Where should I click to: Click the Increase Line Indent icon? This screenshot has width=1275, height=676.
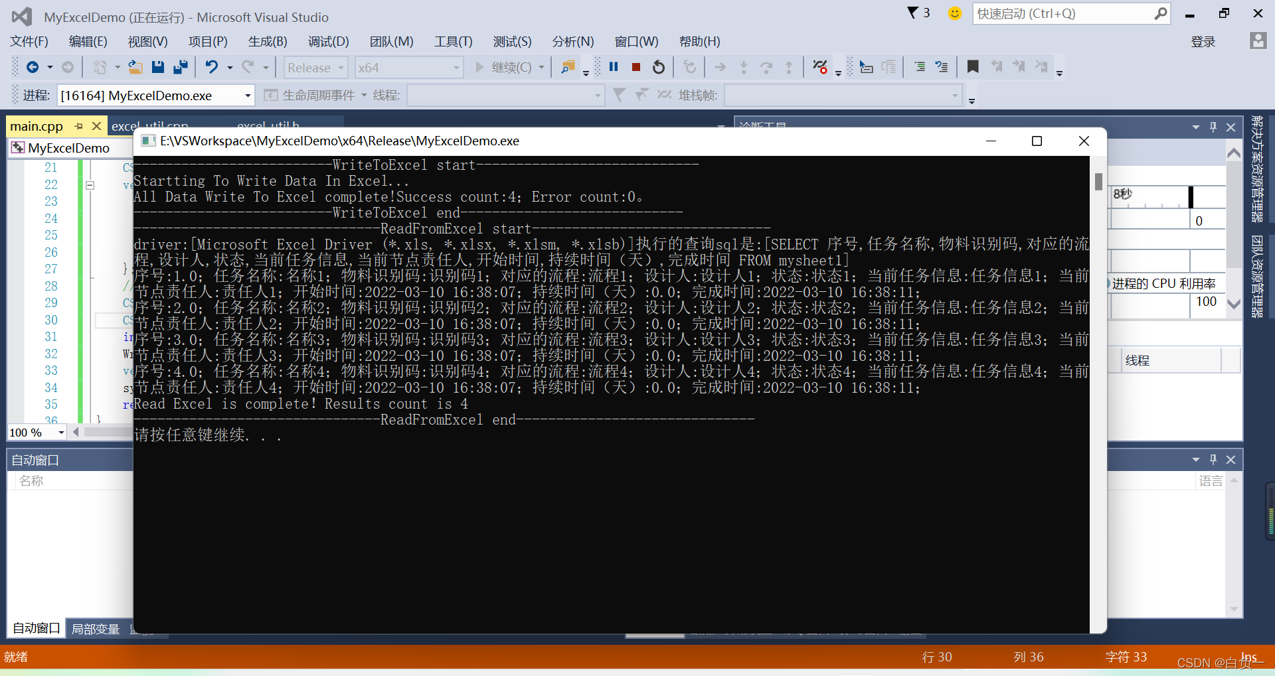pyautogui.click(x=920, y=67)
